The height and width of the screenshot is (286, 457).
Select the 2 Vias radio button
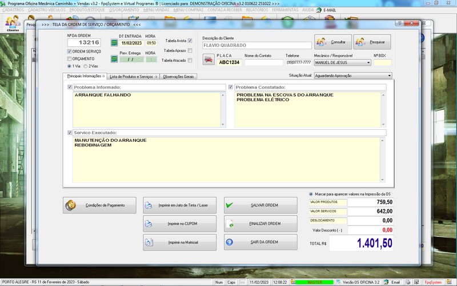[x=85, y=66]
